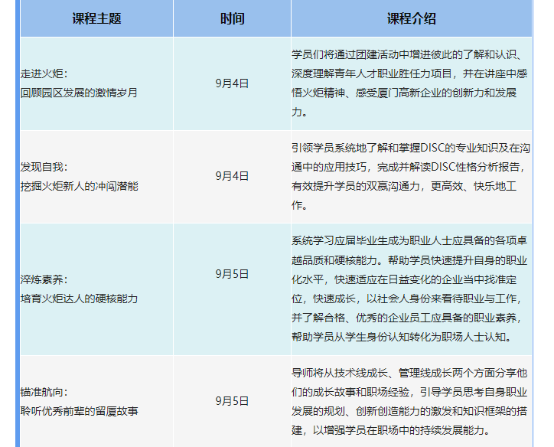Click the 9月4日 date in 走进火炬 row

(x=232, y=83)
